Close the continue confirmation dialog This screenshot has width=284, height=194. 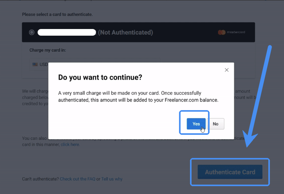226,70
